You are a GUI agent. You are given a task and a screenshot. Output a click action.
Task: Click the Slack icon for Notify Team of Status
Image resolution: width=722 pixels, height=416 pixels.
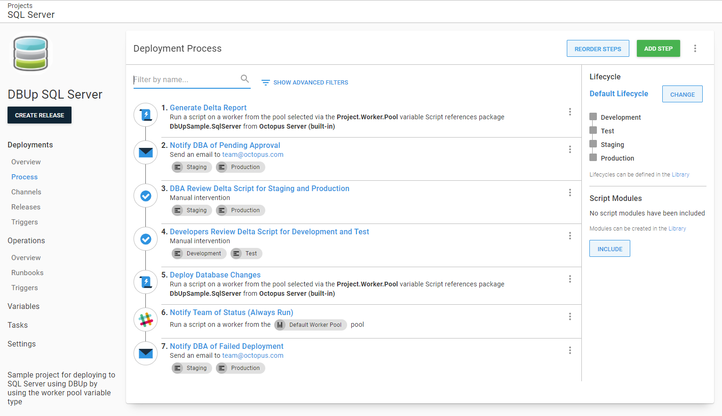[x=146, y=320]
